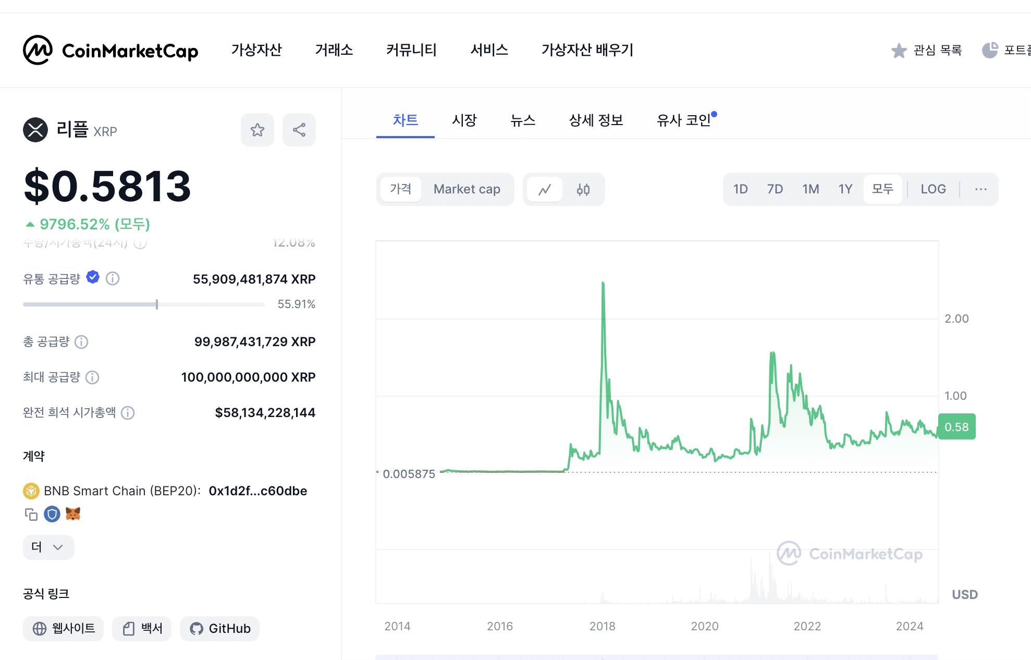Screen dimensions: 1031x660
Task: Switch to the 상세 정보 tab
Action: click(596, 120)
